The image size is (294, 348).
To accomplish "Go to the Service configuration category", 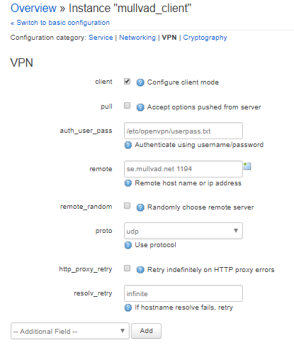I will pyautogui.click(x=101, y=38).
